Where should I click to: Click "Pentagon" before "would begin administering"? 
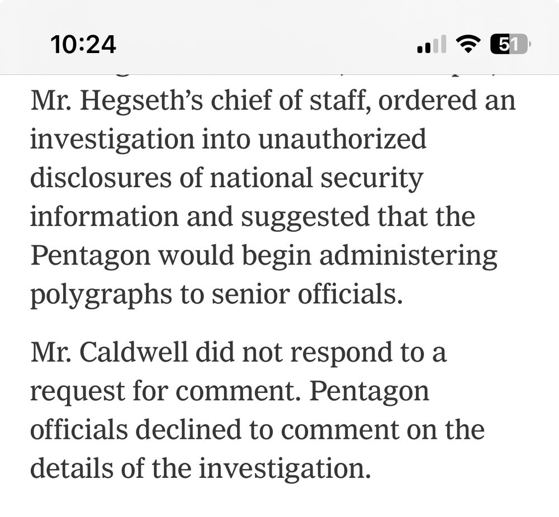point(91,257)
